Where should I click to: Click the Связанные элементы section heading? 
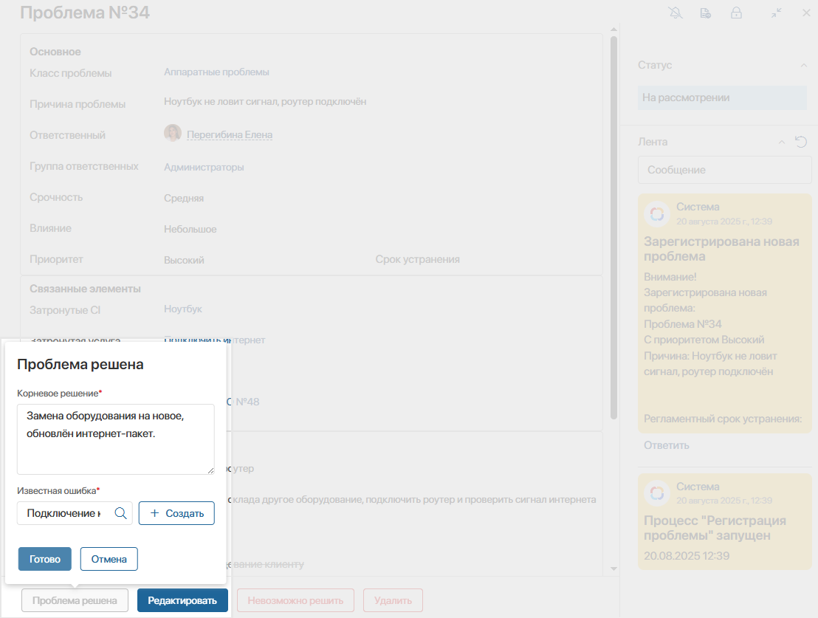point(85,289)
